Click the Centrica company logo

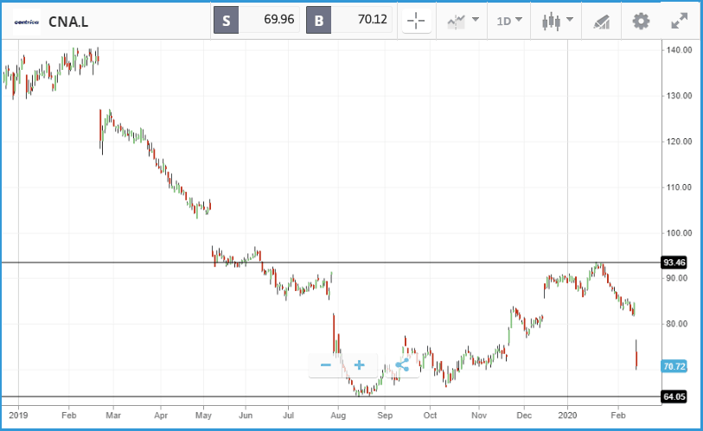[x=27, y=22]
